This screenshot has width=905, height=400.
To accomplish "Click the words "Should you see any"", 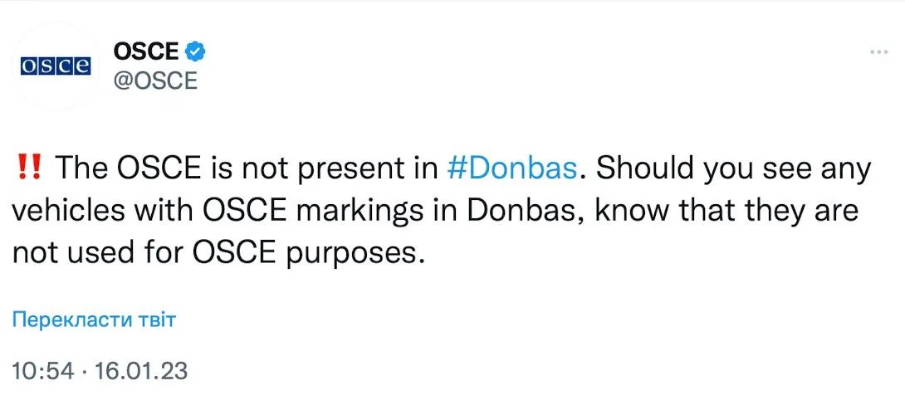I will (735, 168).
